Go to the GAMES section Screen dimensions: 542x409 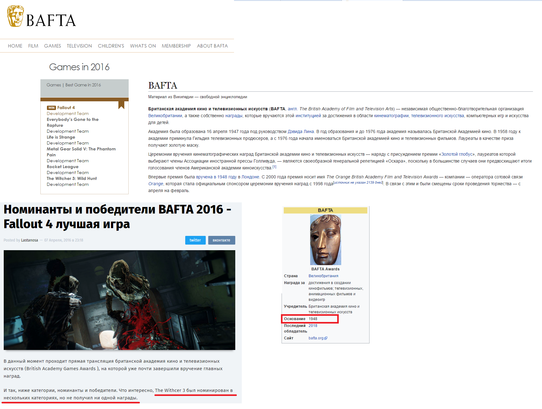pos(53,46)
